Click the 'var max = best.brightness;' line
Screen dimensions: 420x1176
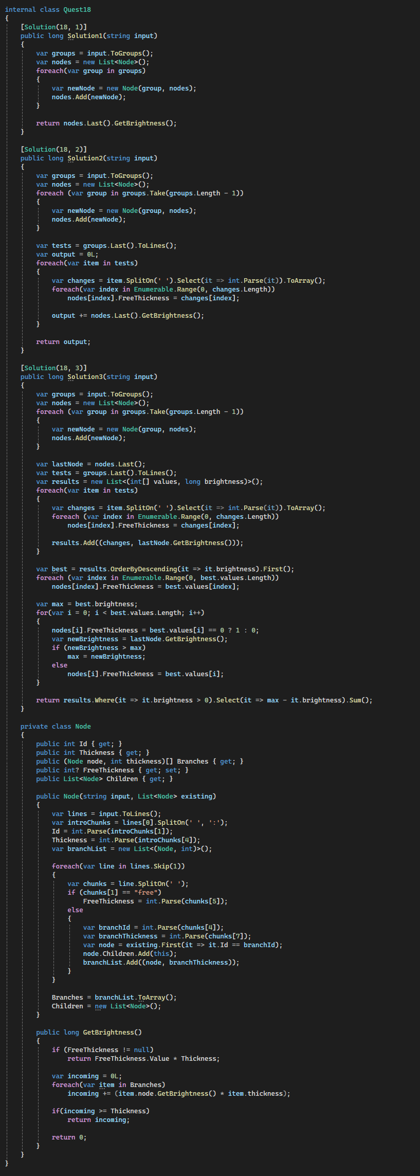click(87, 604)
